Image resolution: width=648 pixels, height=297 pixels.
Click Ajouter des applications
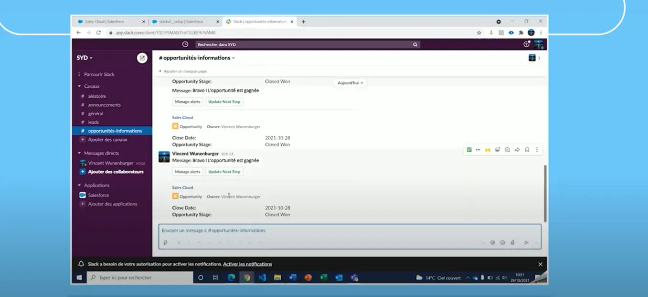pos(112,204)
